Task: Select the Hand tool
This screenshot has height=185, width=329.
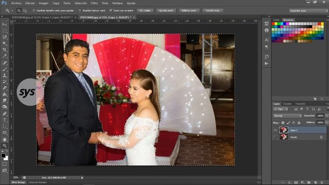Action: point(5,139)
